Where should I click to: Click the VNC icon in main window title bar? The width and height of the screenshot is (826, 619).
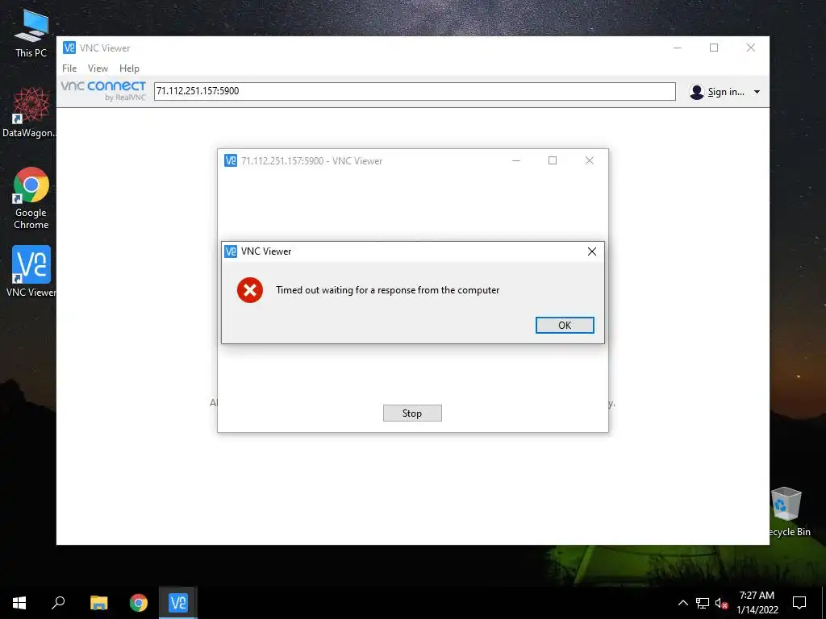click(x=69, y=48)
